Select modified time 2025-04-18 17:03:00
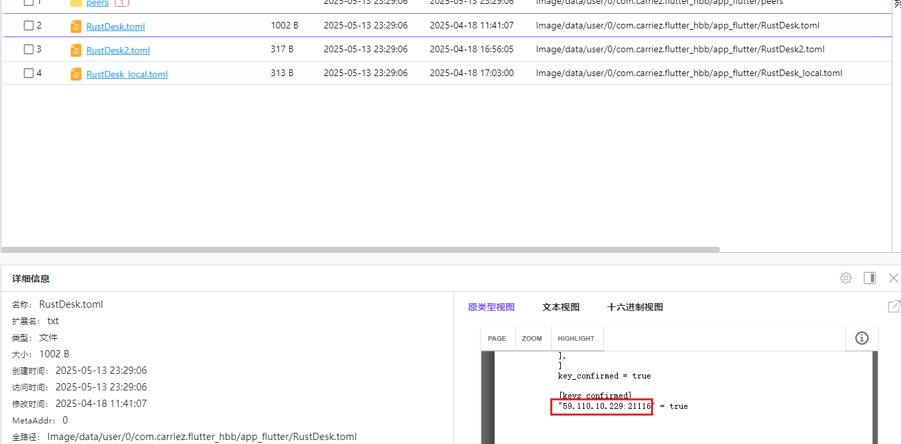This screenshot has height=444, width=901. pos(471,73)
